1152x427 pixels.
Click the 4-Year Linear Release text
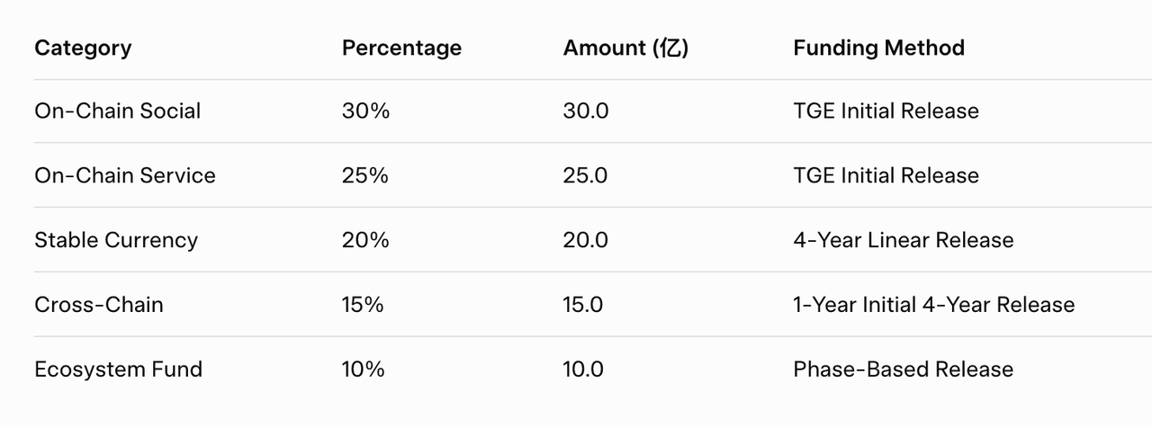[903, 241]
